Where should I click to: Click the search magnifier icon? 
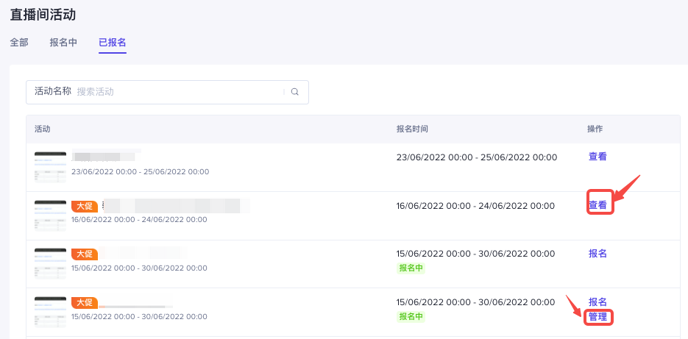tap(295, 92)
